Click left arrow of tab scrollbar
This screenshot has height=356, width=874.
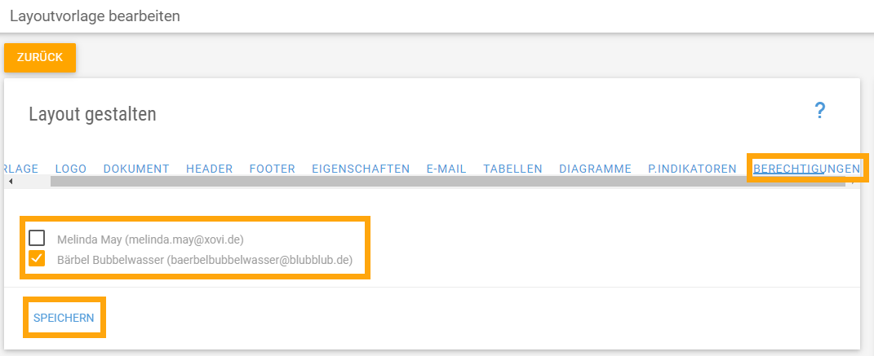pos(11,182)
